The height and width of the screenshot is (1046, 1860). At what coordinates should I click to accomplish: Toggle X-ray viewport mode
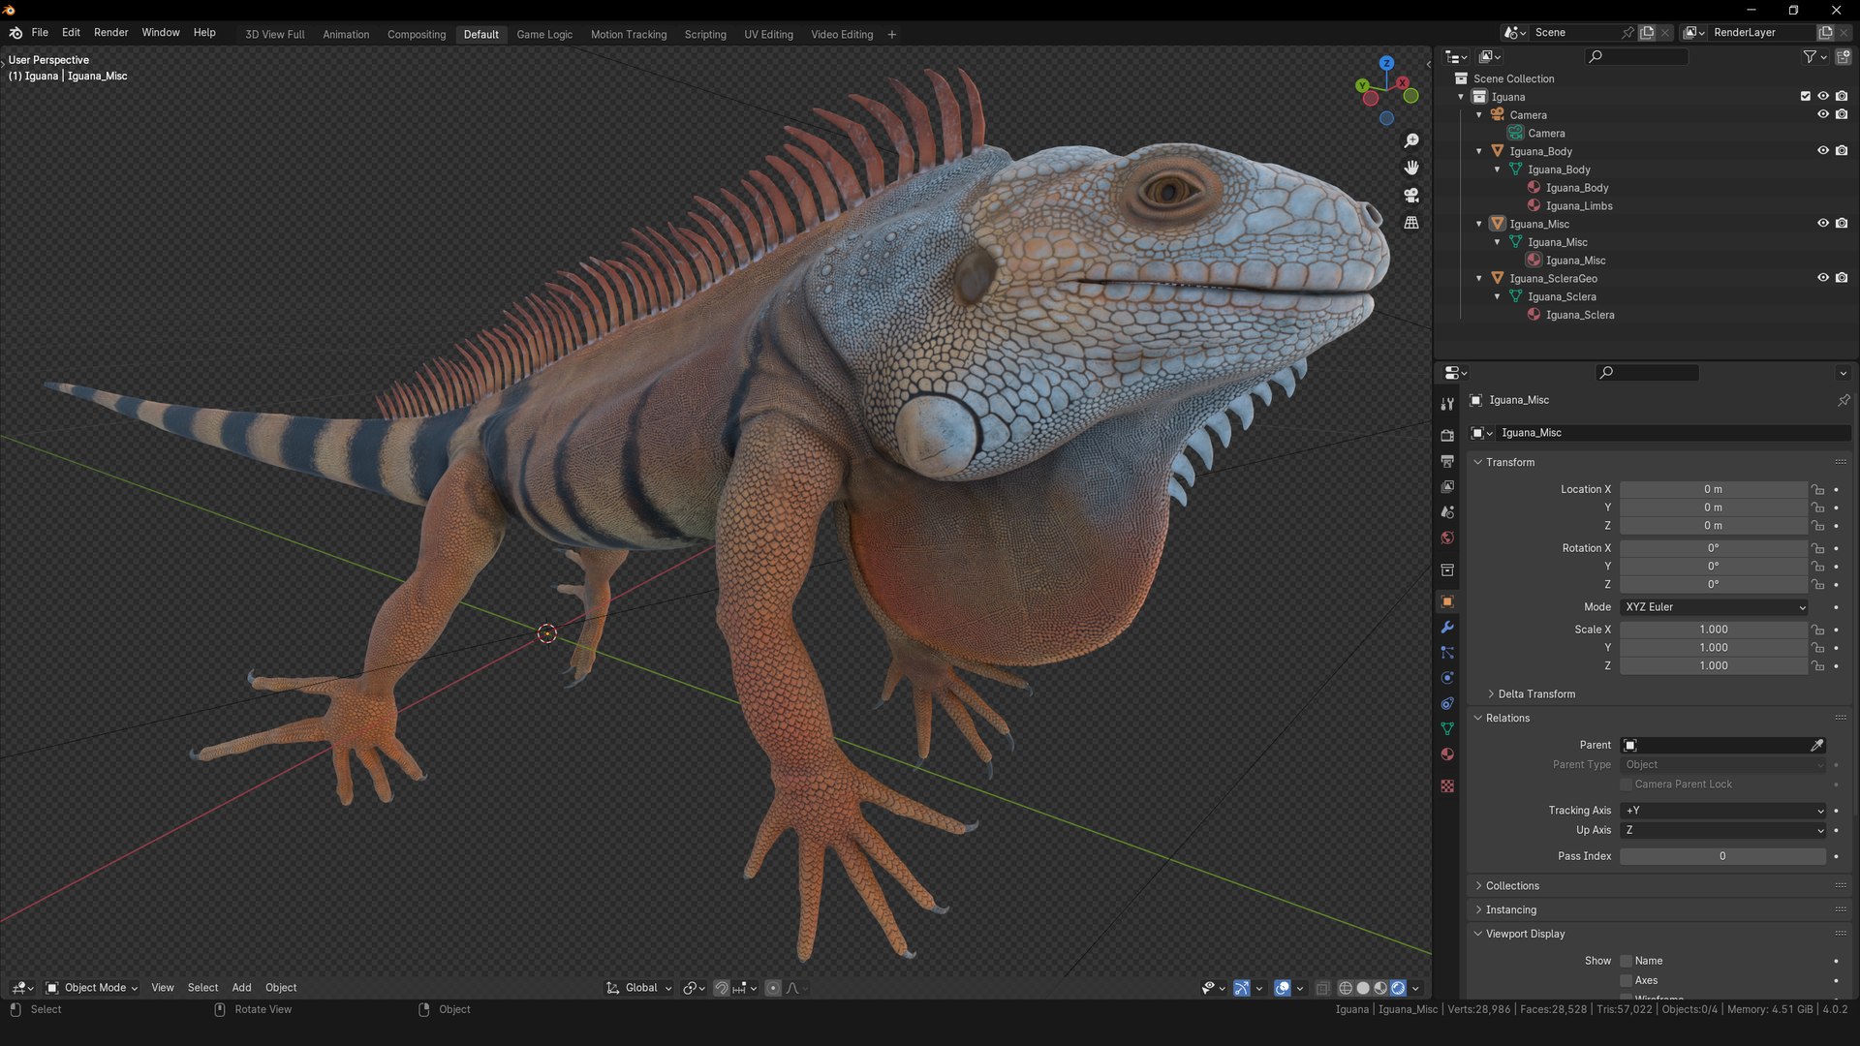point(1322,988)
